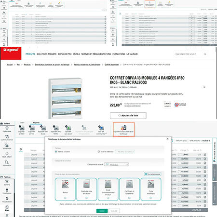This screenshot has height=217, width=217.
Task: Select Profil Environnemental Produit card
Action: [x=108, y=189]
